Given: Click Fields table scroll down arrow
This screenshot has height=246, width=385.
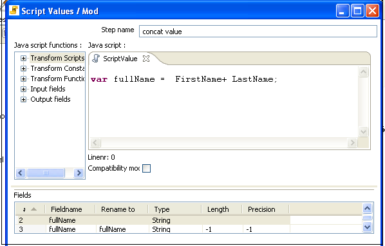Looking at the screenshot, I should click(367, 227).
